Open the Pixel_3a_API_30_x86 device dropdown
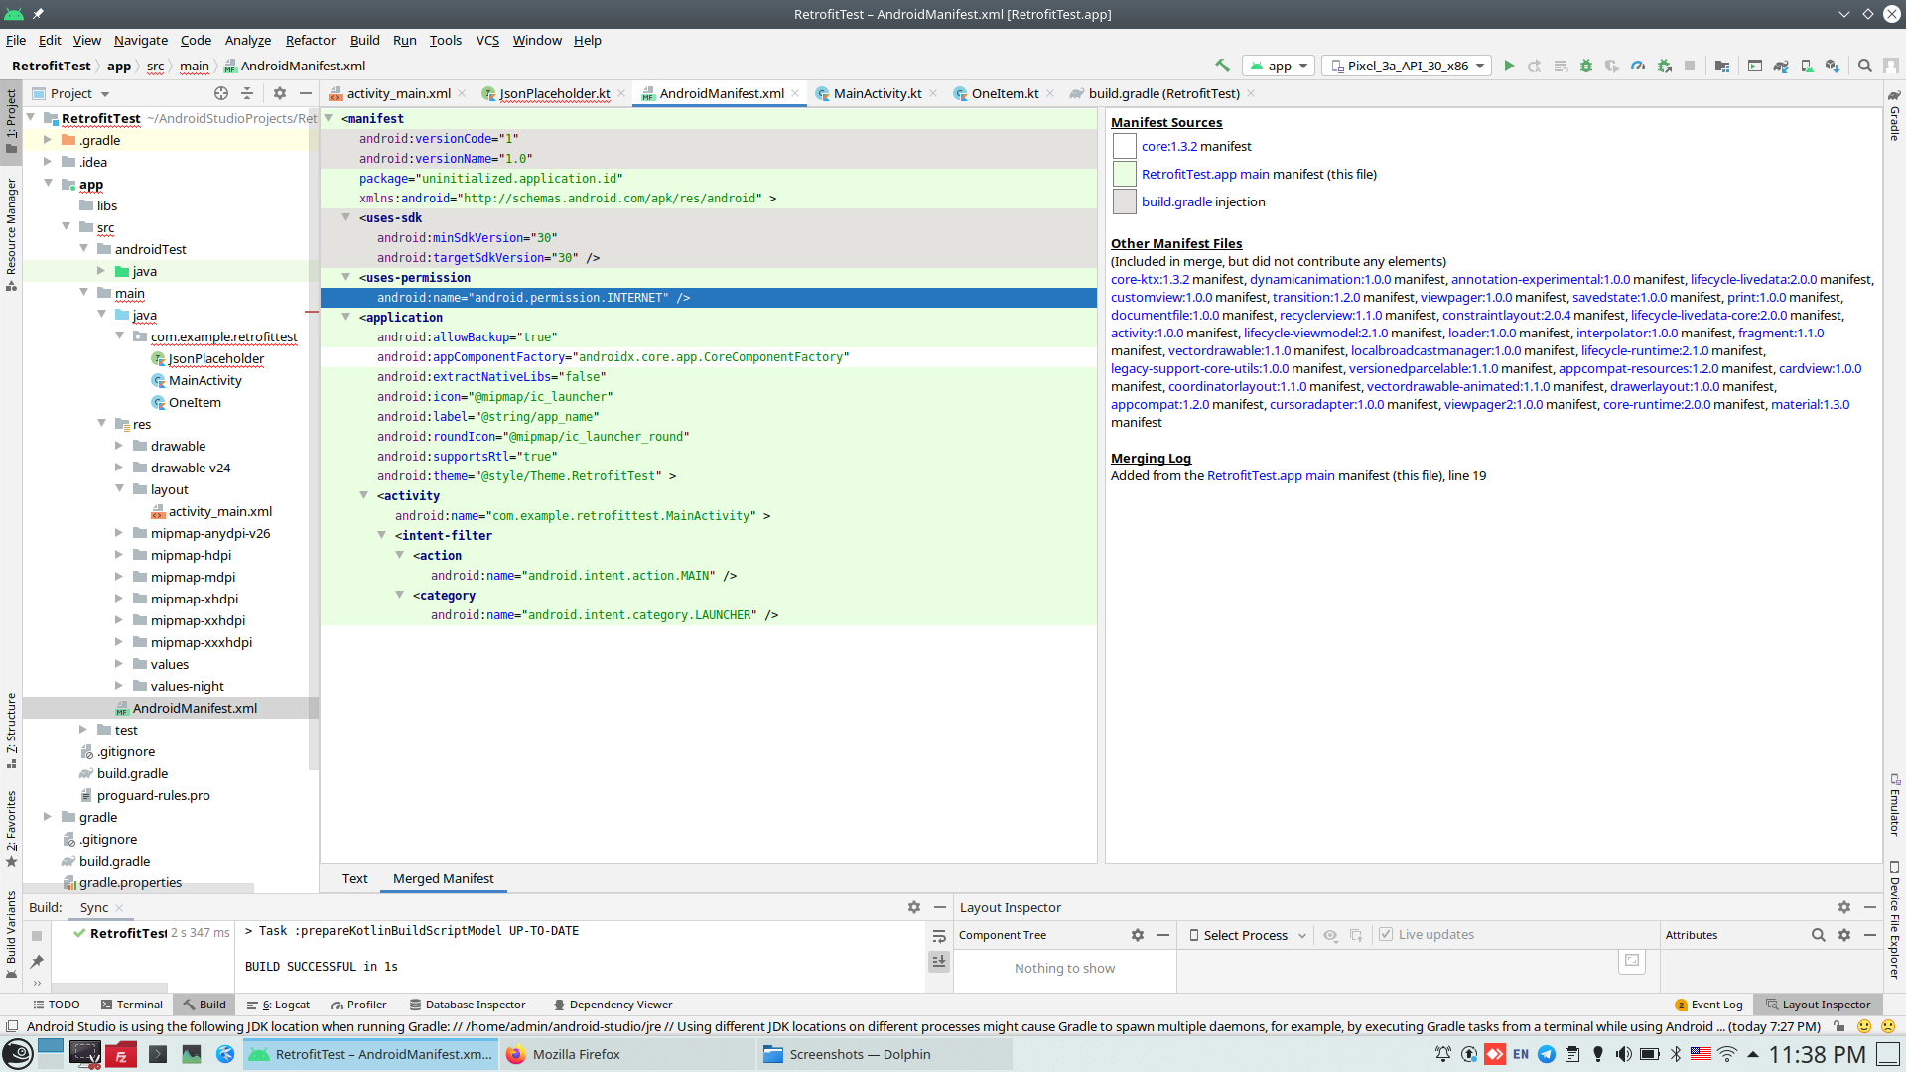 tap(1408, 66)
